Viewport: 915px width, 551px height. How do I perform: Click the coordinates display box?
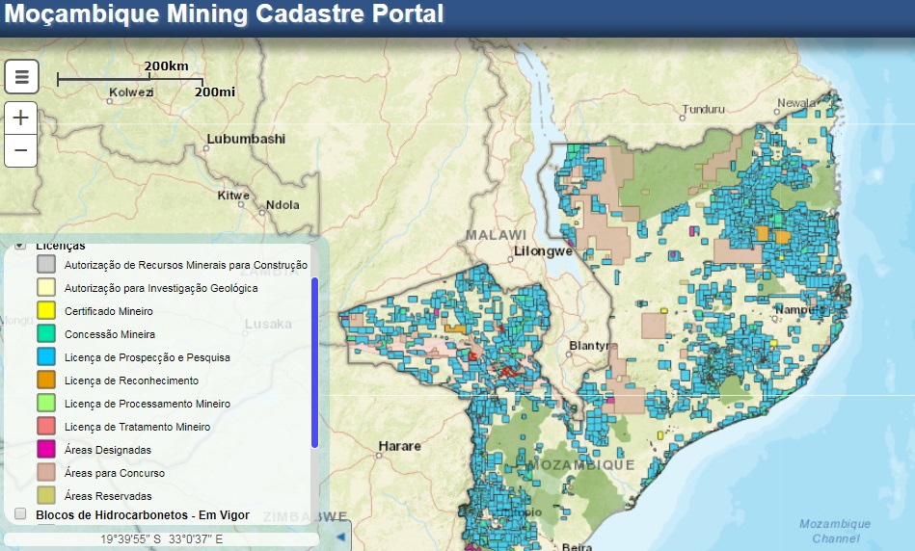click(161, 539)
